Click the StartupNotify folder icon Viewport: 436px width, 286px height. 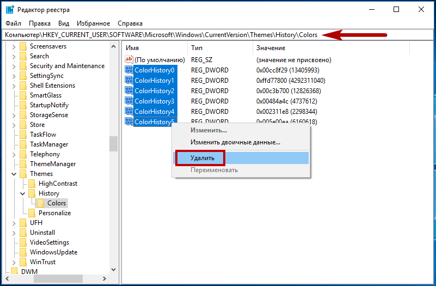point(23,105)
